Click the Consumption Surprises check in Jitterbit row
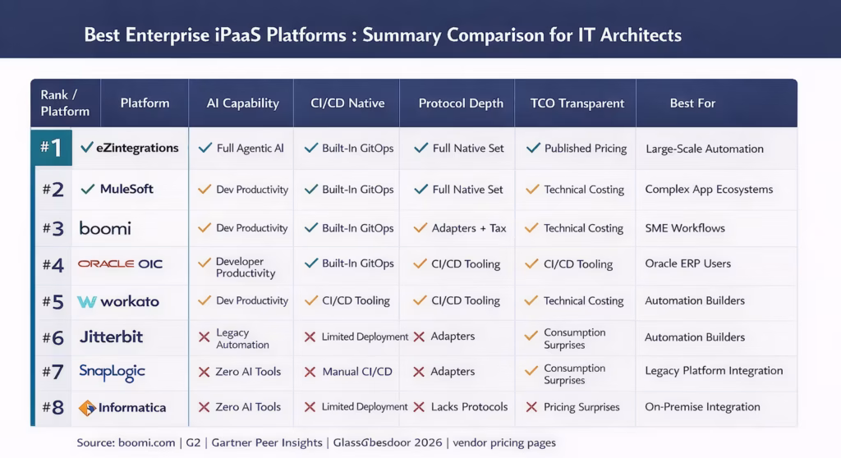 tap(531, 337)
